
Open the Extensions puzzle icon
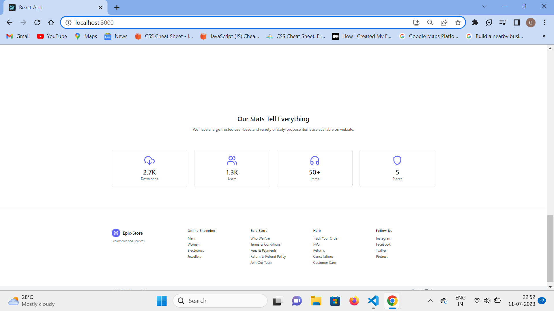pos(475,22)
